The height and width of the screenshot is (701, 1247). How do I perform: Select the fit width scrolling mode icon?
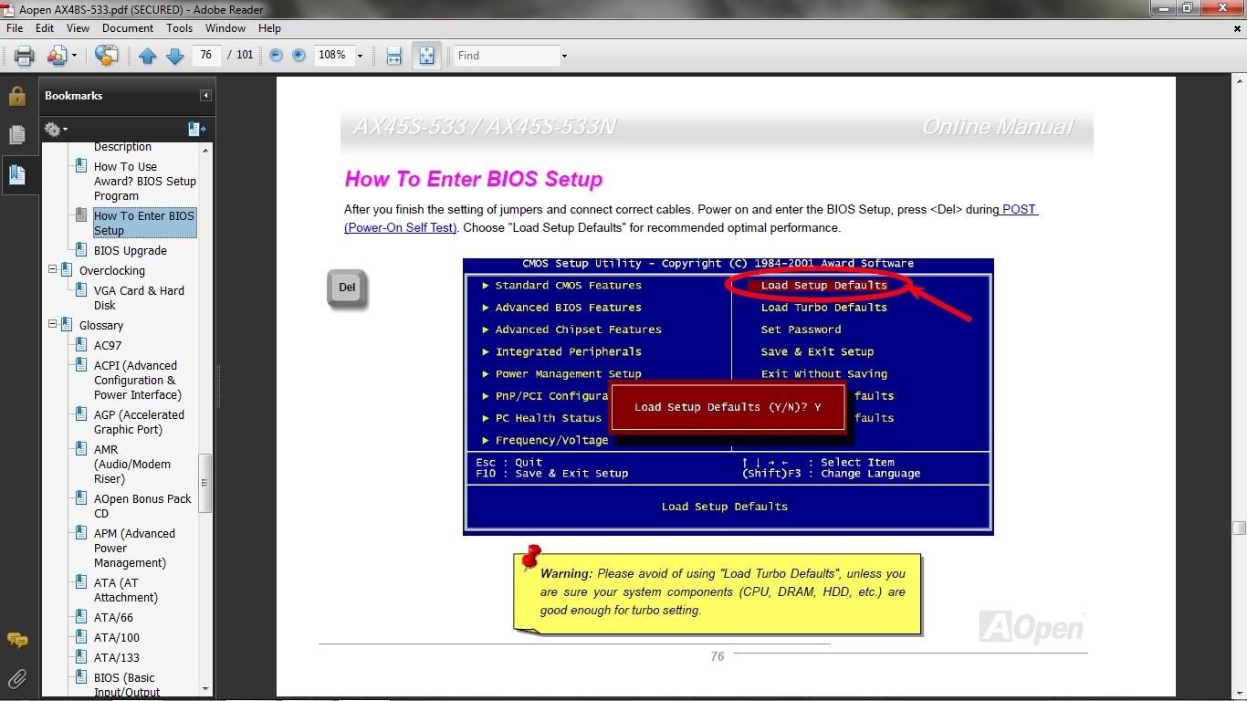coord(393,56)
